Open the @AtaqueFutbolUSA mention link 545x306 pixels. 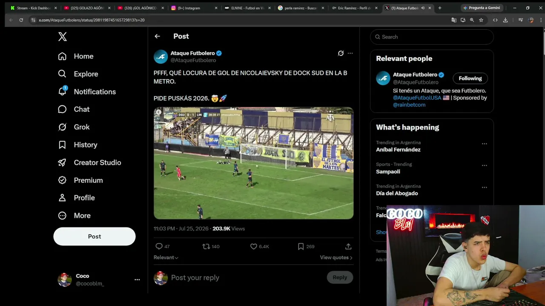tap(417, 98)
